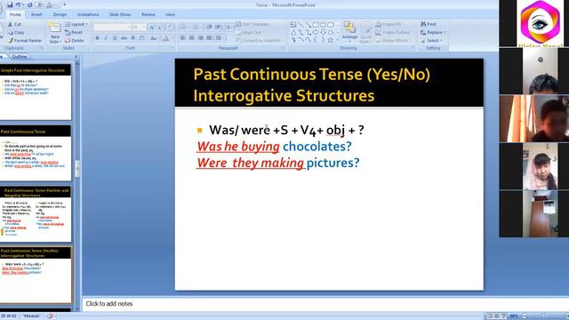Viewport: 569px width, 320px height.
Task: Delete the current slide
Action: 75,41
